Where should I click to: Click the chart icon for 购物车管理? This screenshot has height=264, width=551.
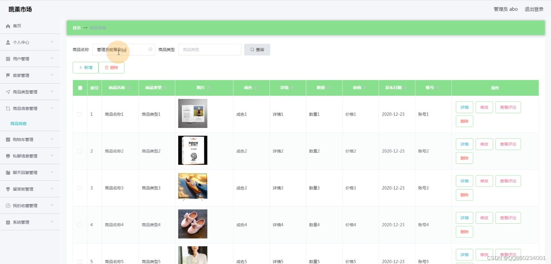(8, 139)
